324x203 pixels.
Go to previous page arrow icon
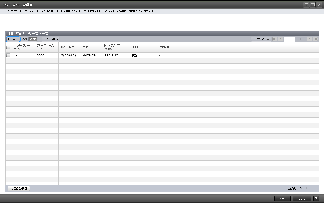click(280, 39)
